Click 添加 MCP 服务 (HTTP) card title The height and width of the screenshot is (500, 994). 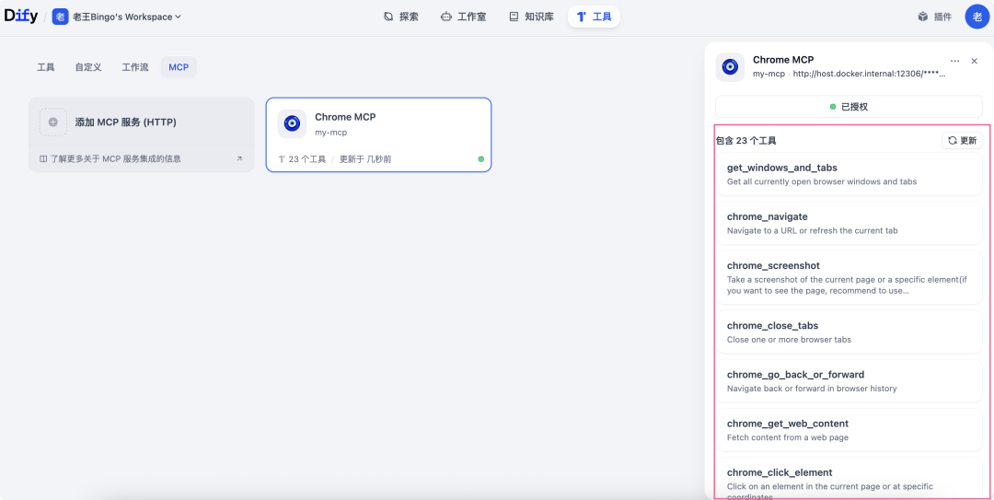click(125, 122)
